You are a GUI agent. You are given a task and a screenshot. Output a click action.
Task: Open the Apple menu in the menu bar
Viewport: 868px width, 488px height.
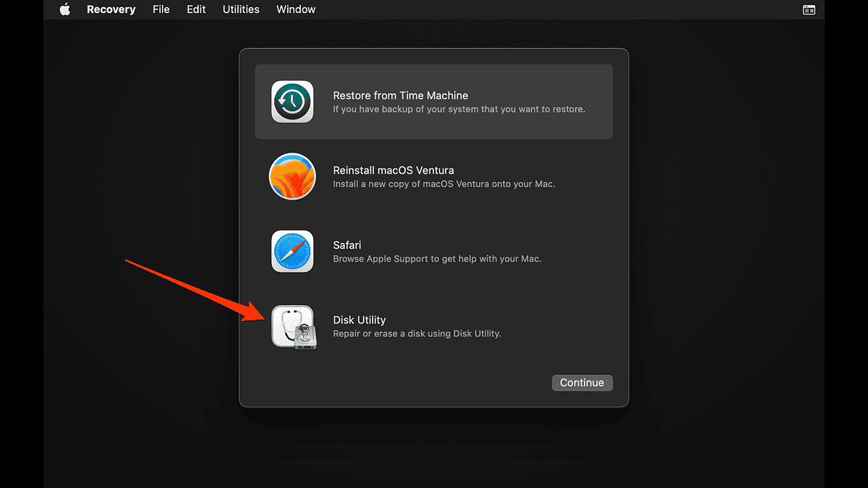64,9
